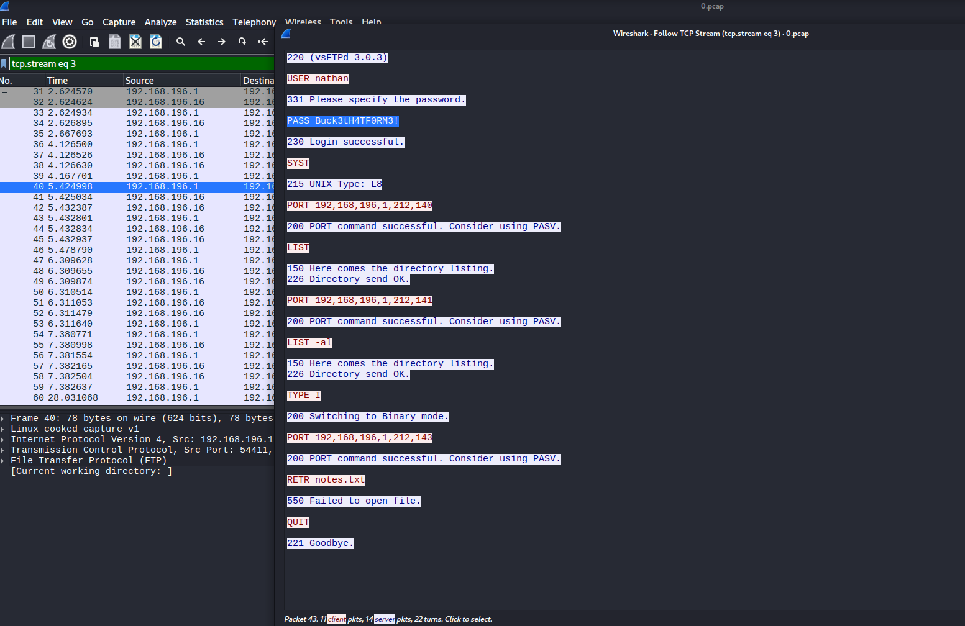Viewport: 965px width, 626px height.
Task: Jump to the first packet
Action: pos(263,42)
